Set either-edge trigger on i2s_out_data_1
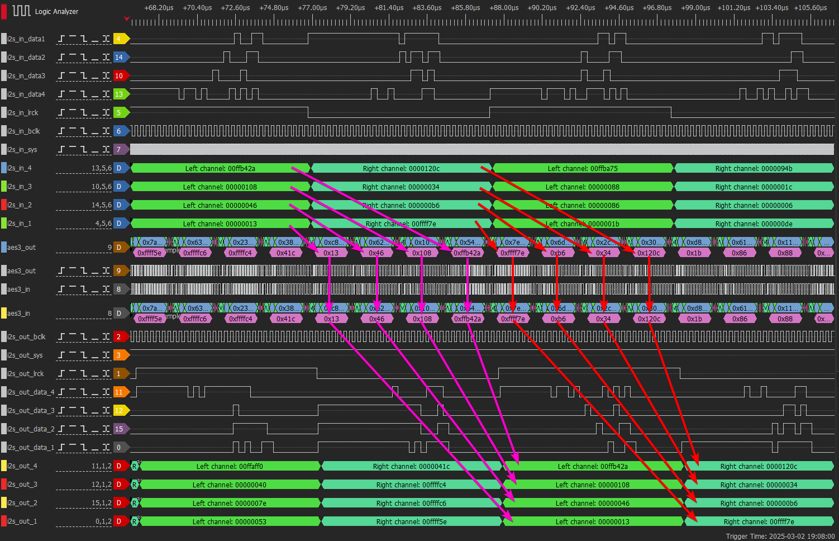This screenshot has height=541, width=839. (x=106, y=448)
